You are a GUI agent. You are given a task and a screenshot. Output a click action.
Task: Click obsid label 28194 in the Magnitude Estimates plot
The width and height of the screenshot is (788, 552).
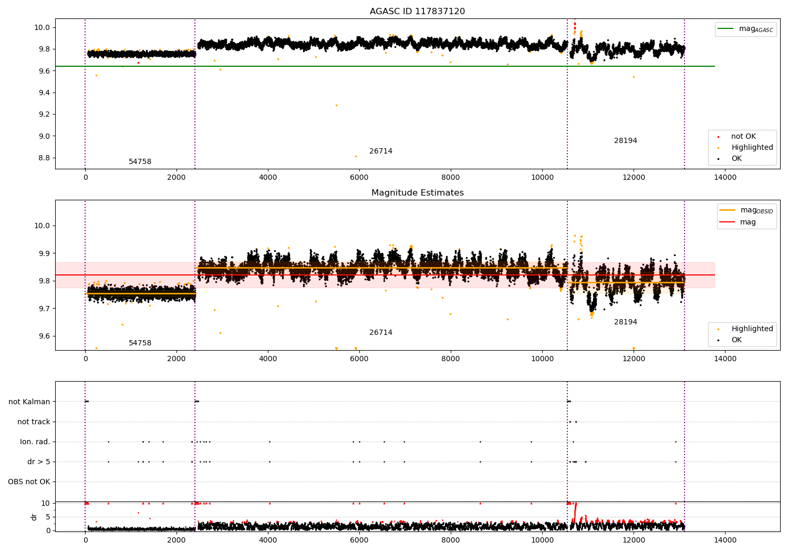pyautogui.click(x=626, y=322)
